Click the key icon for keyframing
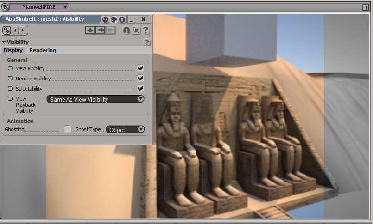The height and width of the screenshot is (224, 373). (x=6, y=30)
